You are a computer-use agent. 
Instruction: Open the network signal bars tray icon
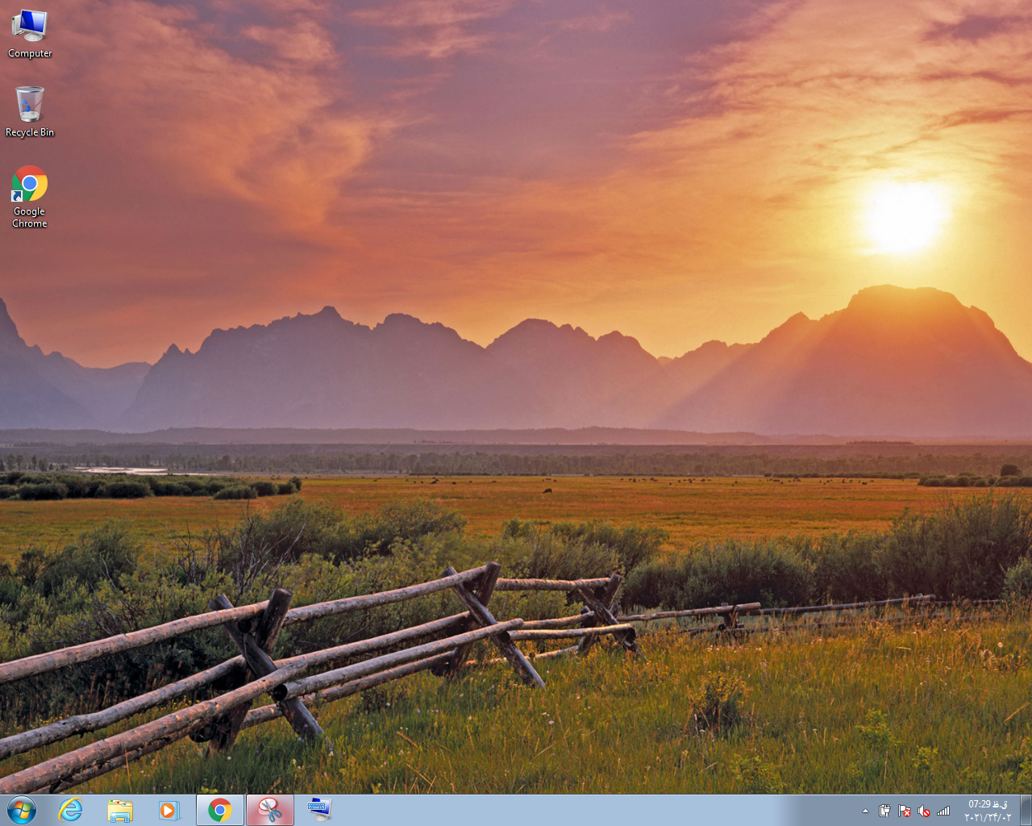[943, 811]
